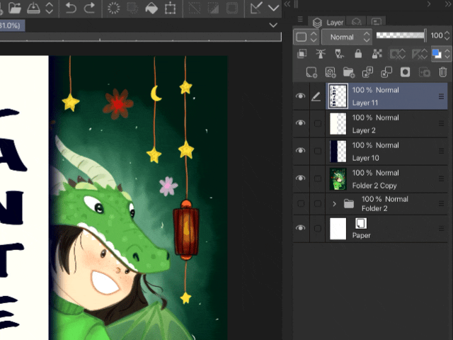
Task: Click the create layer mask icon
Action: coord(406,72)
